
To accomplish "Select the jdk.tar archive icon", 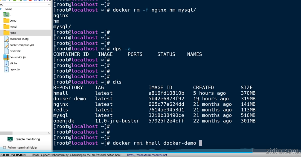I will 6,63.
